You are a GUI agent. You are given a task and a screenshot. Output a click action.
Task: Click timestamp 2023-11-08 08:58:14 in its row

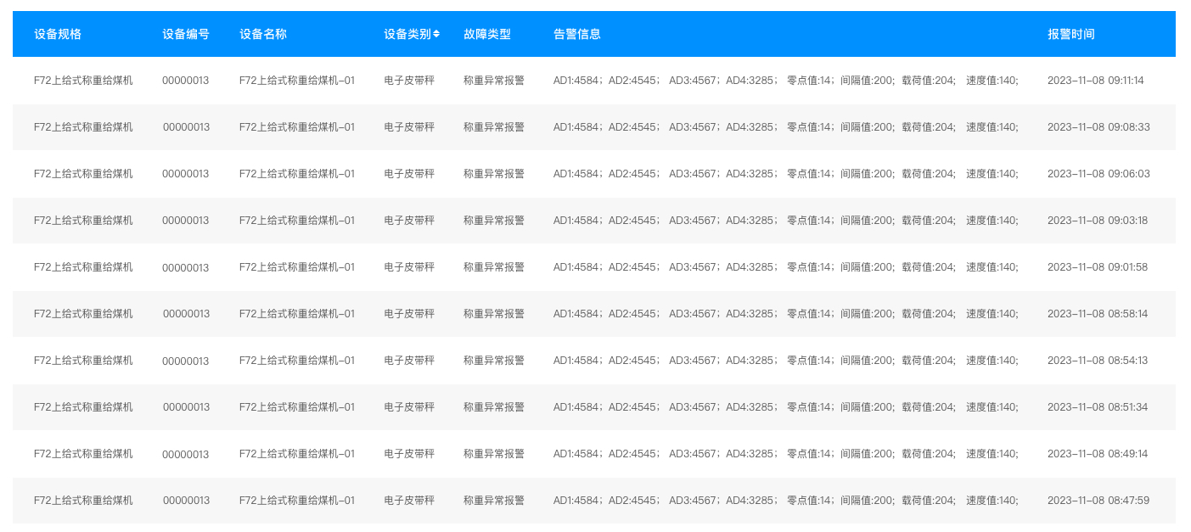1098,313
